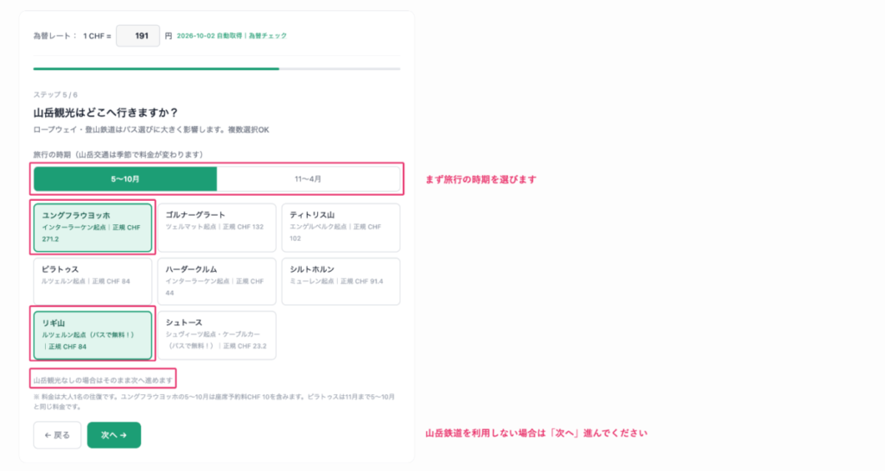Select the ハーダークルム destination card
The width and height of the screenshot is (885, 471).
217,281
